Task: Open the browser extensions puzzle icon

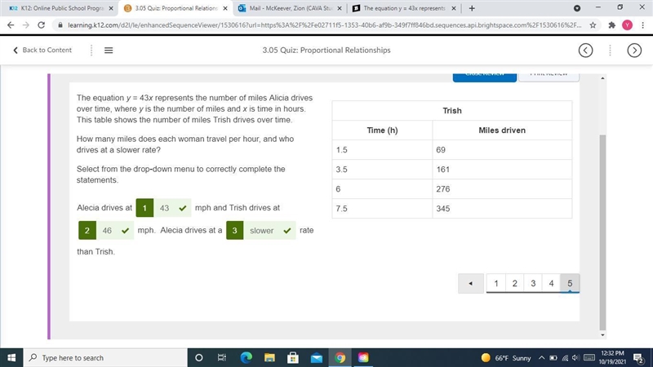Action: pyautogui.click(x=611, y=25)
